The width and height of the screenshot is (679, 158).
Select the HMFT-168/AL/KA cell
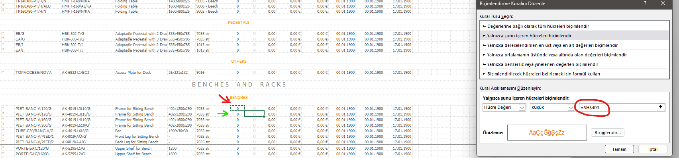point(77,6)
